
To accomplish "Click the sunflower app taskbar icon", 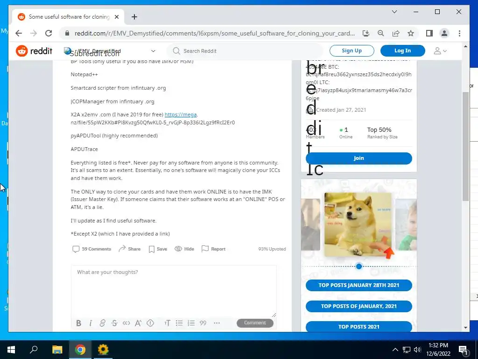I will [103, 350].
